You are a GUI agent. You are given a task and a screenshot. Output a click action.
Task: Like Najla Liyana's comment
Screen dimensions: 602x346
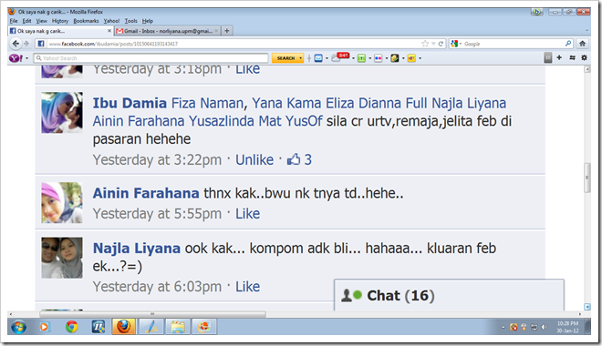(x=247, y=287)
